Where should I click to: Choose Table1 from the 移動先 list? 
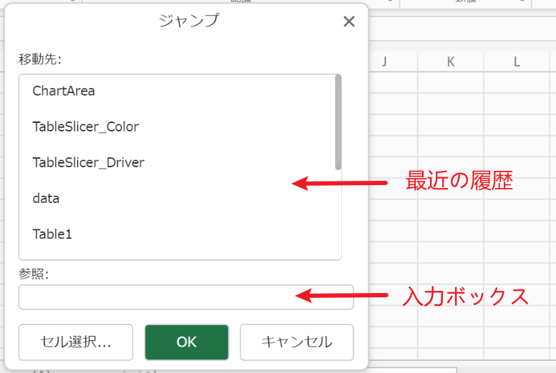pyautogui.click(x=52, y=234)
